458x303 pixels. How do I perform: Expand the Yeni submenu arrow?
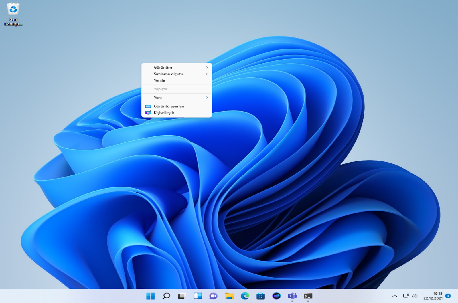pos(206,98)
